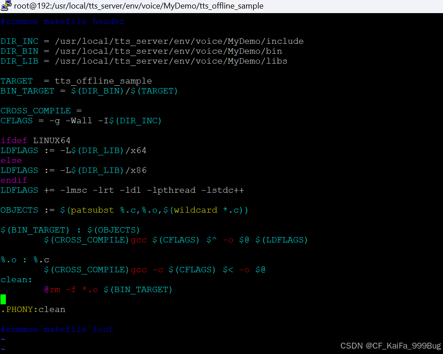Click 'gcc' in the link command
The image size is (443, 354).
[x=139, y=240]
